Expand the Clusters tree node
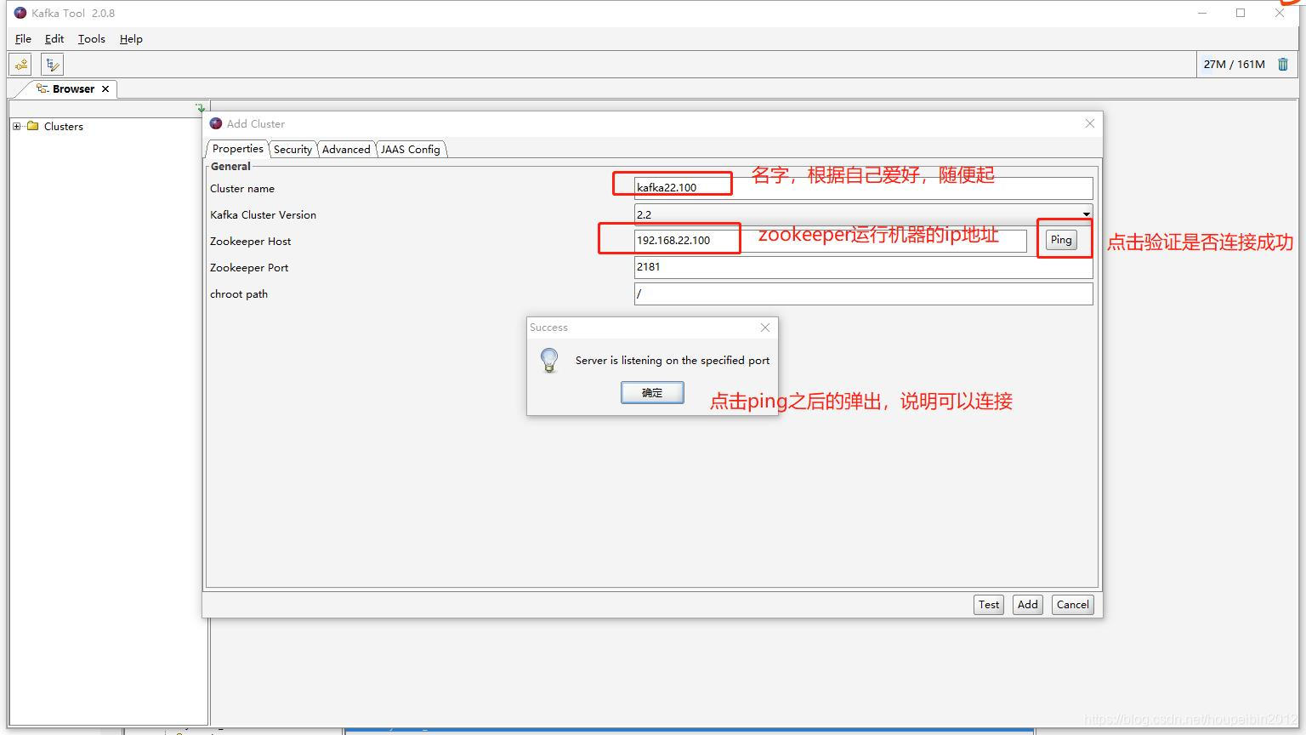Image resolution: width=1306 pixels, height=735 pixels. pyautogui.click(x=16, y=126)
